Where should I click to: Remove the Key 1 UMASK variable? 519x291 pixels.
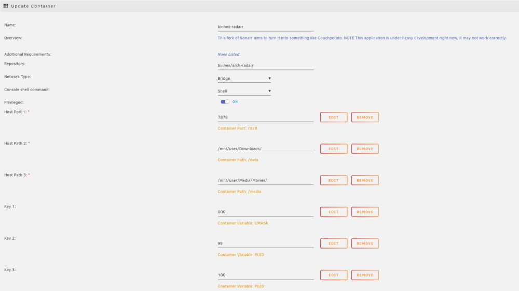coord(365,212)
